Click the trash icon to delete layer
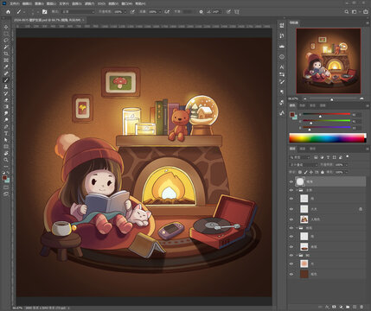The width and height of the screenshot is (371, 311). tap(361, 308)
